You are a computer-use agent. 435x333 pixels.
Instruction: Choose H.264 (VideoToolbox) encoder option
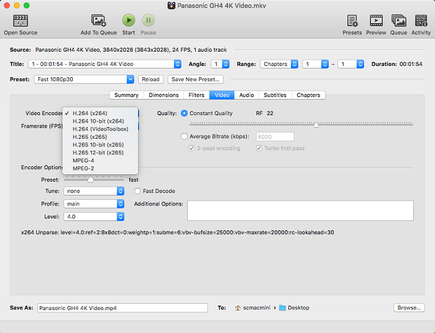click(100, 129)
